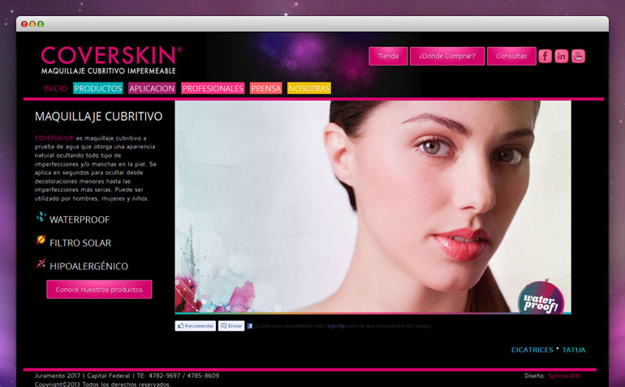Open the LinkedIn icon in header
Viewport: 625px width, 387px height.
(561, 56)
